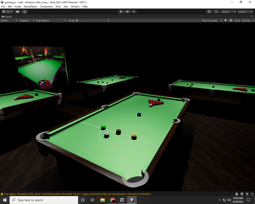Open File Explorer from the taskbar
This screenshot has width=255, height=204.
click(x=103, y=200)
